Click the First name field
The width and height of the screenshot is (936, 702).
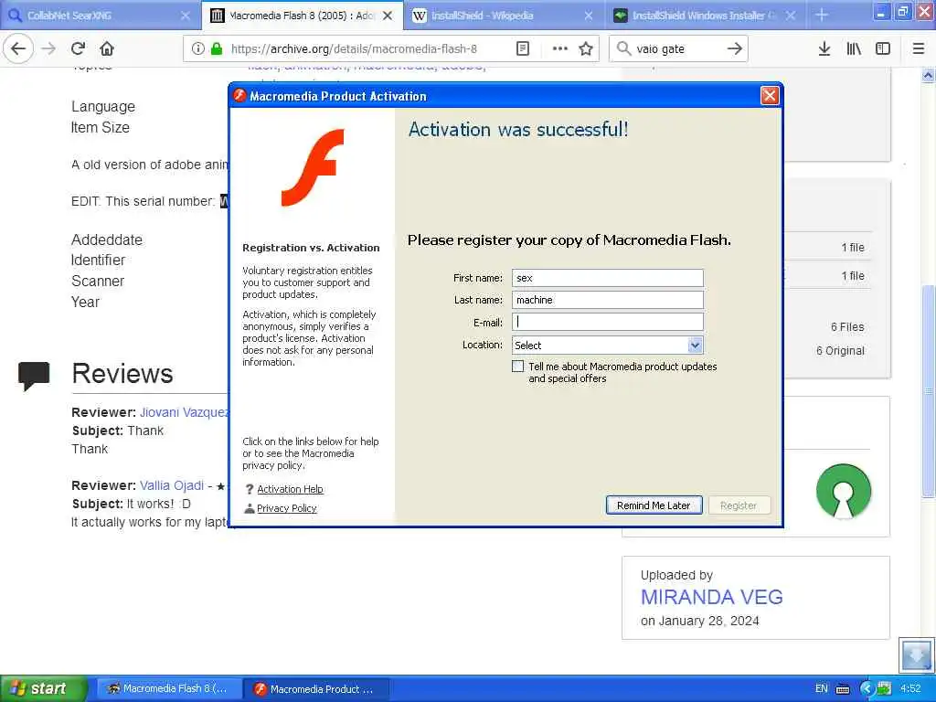[608, 278]
